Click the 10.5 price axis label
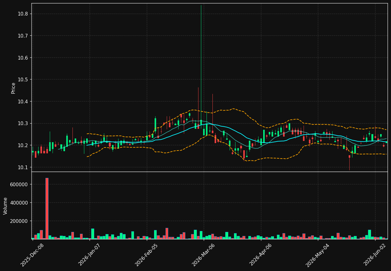The width and height of the screenshot is (391, 271). pos(23,80)
